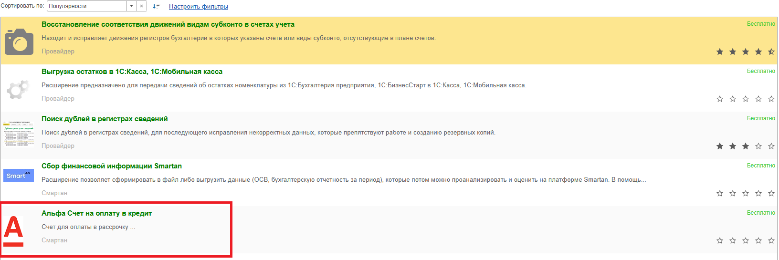Click the Популярности sort input field

point(87,6)
